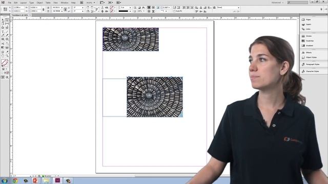Image resolution: width=328 pixels, height=184 pixels.
Task: Open the File menu
Action: point(10,3)
